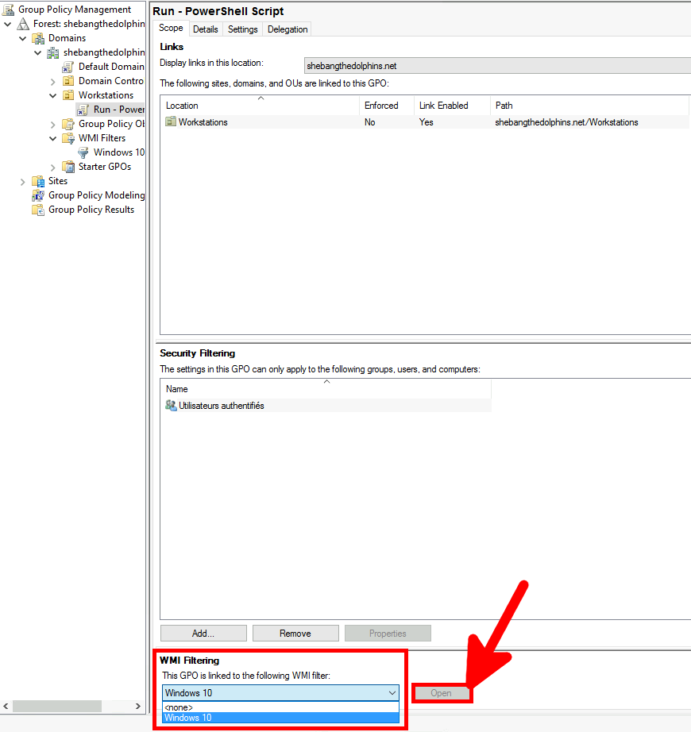The height and width of the screenshot is (732, 691).
Task: Click the Remove button in Security Filtering
Action: click(295, 633)
